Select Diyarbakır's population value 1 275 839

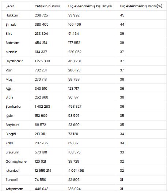click(42, 61)
